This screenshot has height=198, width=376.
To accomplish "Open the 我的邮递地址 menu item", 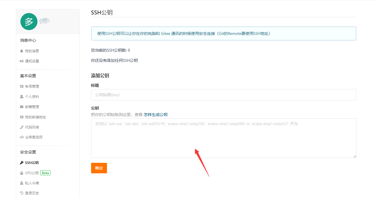I will (35, 117).
